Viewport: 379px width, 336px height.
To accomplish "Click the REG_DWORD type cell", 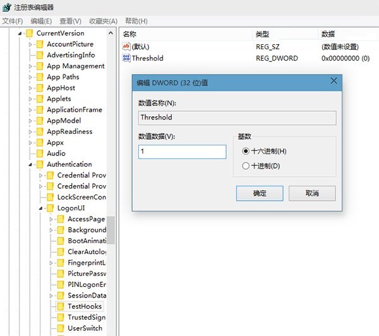I will point(277,58).
